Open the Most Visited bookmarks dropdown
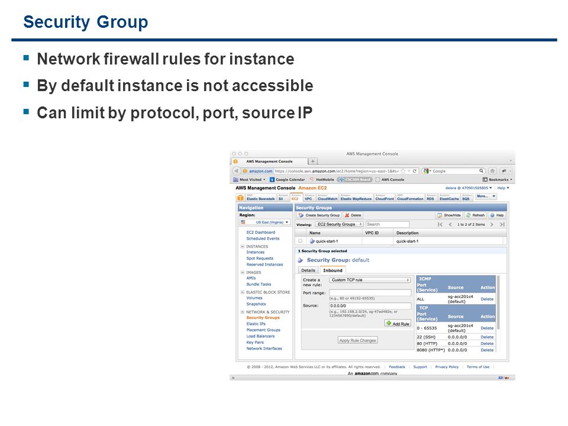This screenshot has width=568, height=426. pos(249,180)
